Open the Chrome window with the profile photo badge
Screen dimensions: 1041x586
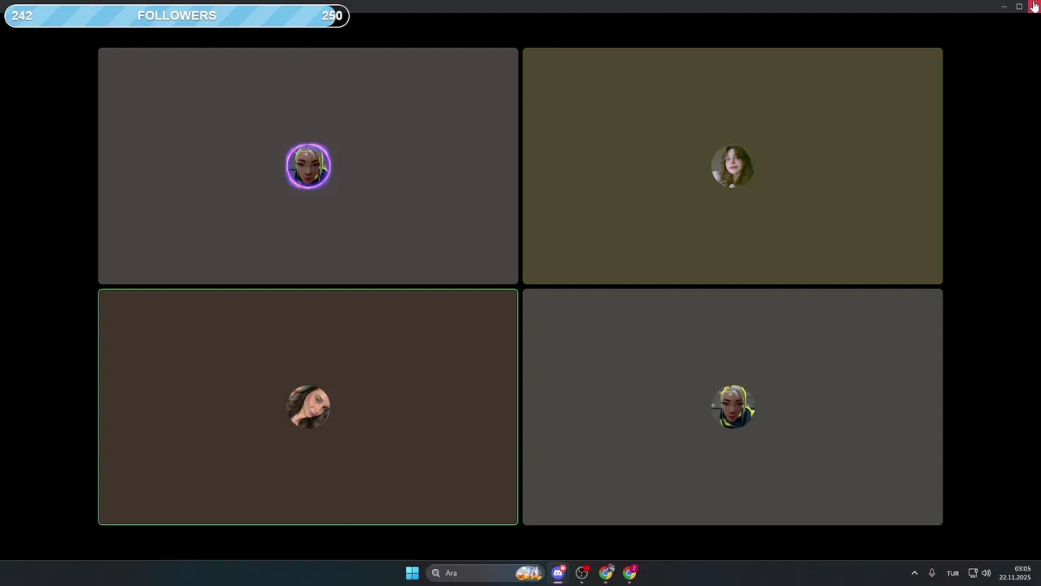(x=606, y=573)
